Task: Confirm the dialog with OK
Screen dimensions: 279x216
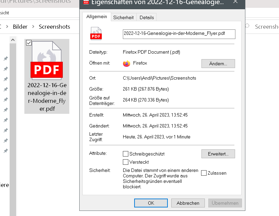Action: [x=151, y=203]
